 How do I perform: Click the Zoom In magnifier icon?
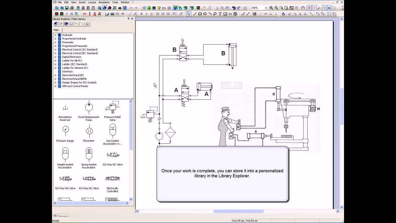[271, 8]
